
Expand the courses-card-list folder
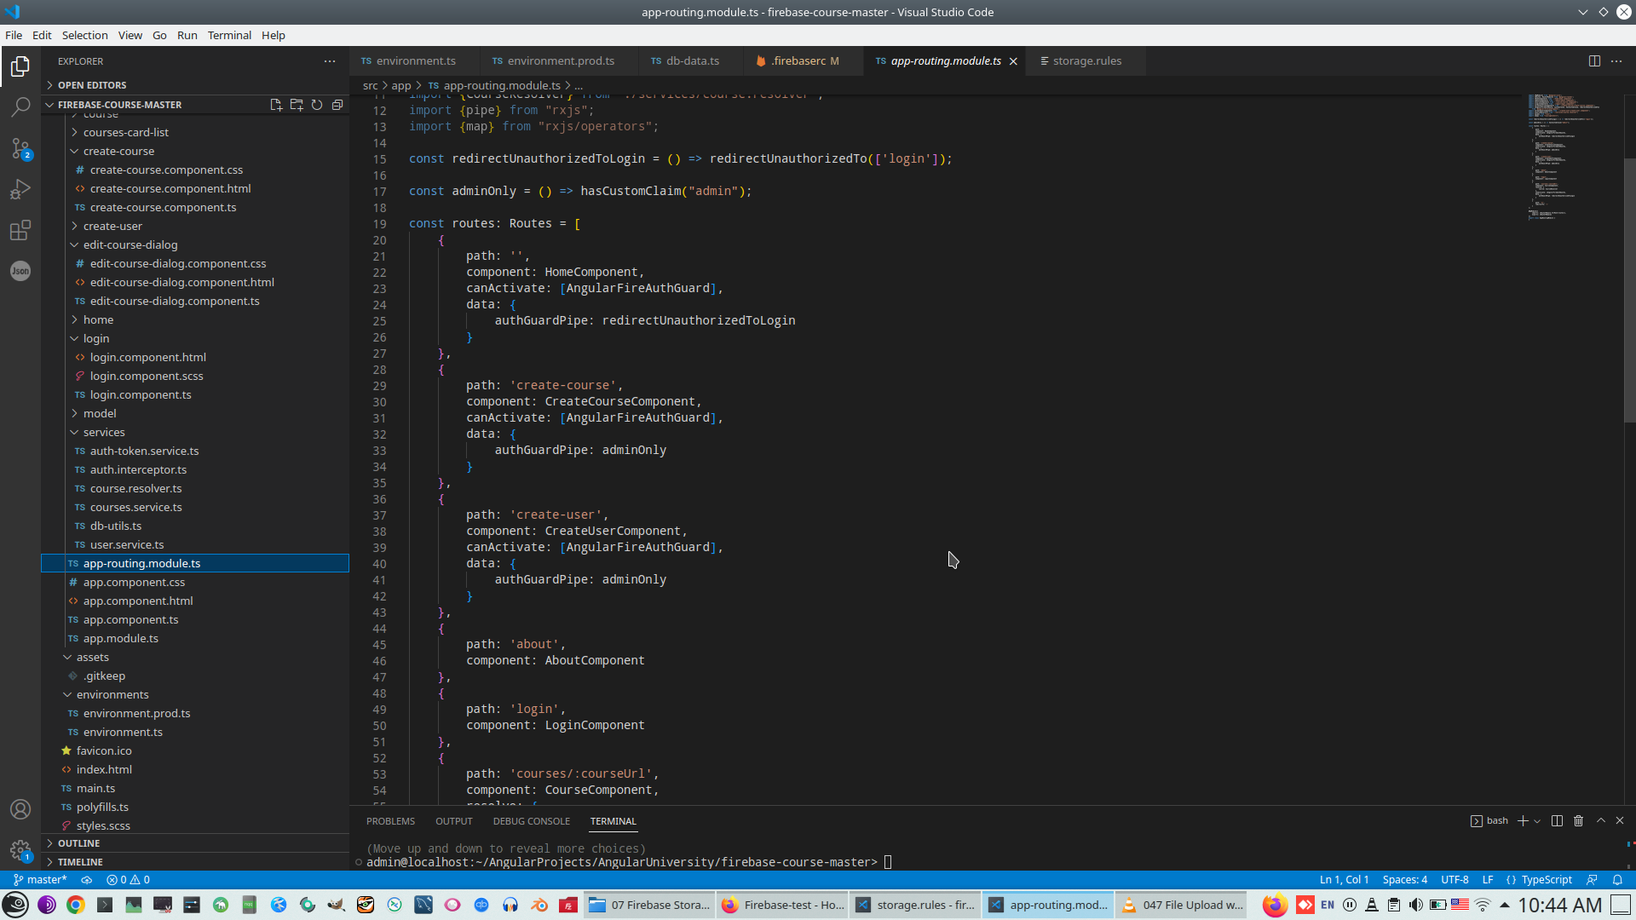(126, 132)
